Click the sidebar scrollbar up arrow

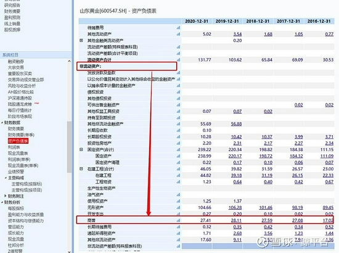(69, 61)
